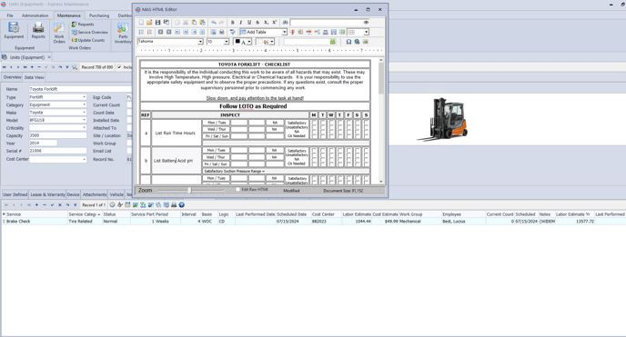
Task: Apply italic formatting in the editor
Action: pos(241,23)
